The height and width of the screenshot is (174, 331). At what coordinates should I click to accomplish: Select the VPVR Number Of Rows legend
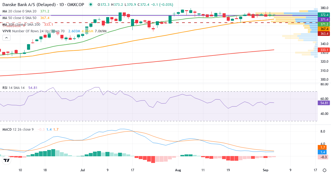tap(33, 31)
